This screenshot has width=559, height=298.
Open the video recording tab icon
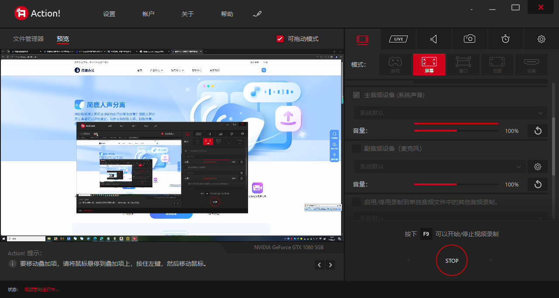click(362, 39)
